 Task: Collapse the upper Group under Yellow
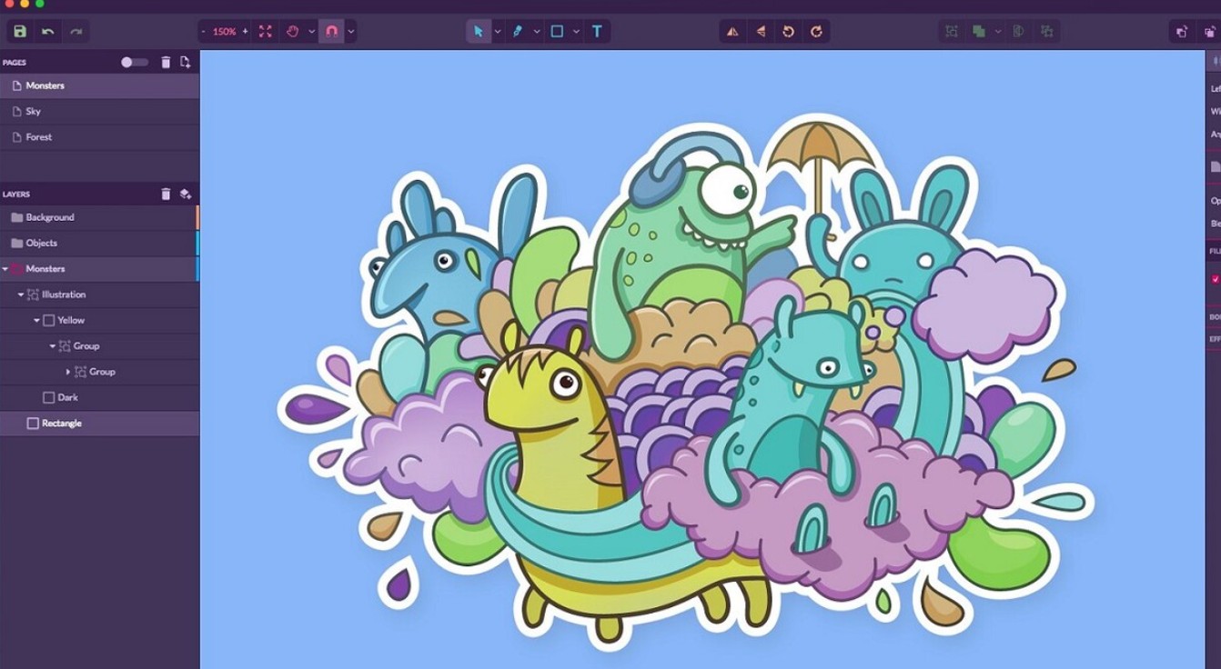click(x=52, y=346)
